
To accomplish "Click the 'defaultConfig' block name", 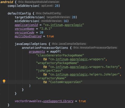I will [19, 13].
